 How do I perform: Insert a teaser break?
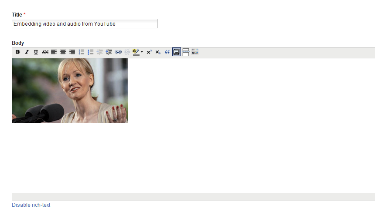tap(186, 52)
